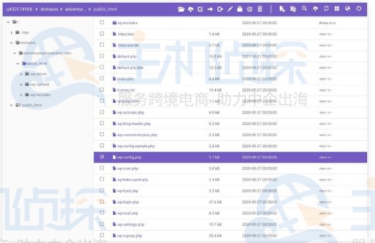Image resolution: width=375 pixels, height=243 pixels.
Task: Select the wp-config.php file name
Action: 129,157
